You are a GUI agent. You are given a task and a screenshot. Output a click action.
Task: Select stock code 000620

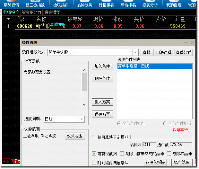tap(25, 26)
